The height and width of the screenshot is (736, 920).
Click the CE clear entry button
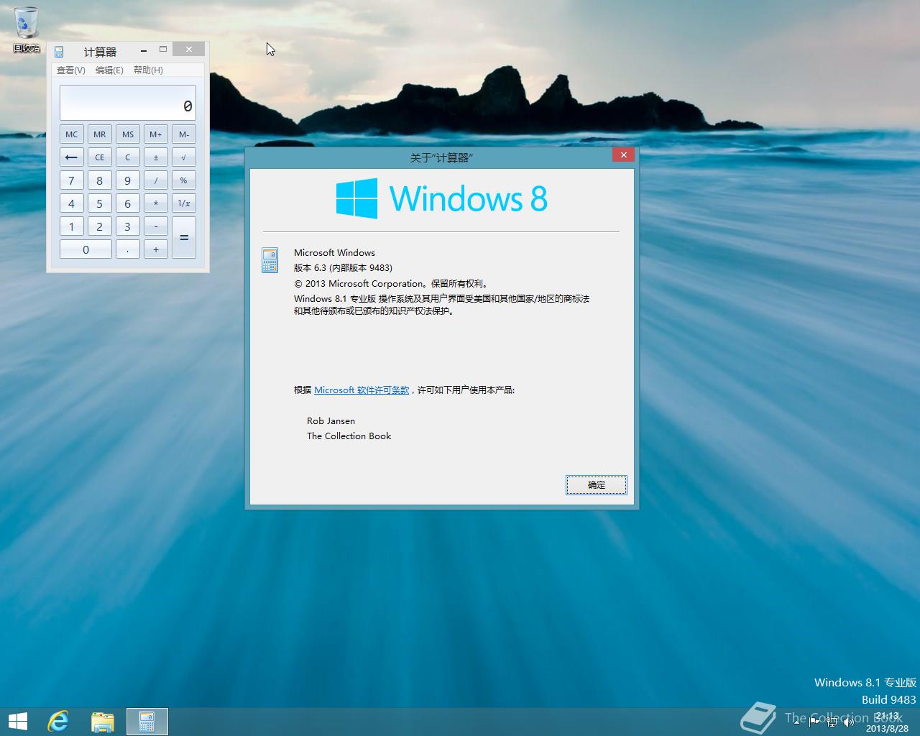(100, 157)
